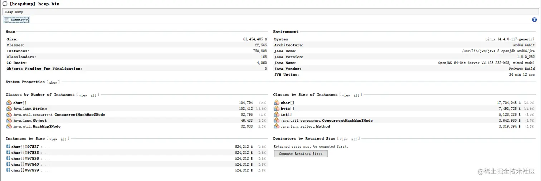Screen dimensions: 541x181
Task: Select architecture value amd64 64bit
Action: click(x=524, y=45)
